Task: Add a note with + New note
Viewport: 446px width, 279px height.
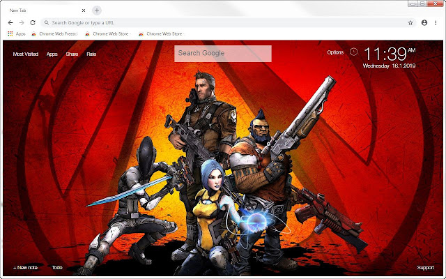Action: click(x=25, y=268)
